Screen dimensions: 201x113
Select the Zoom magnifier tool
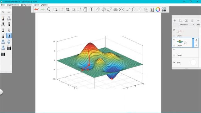(x=49, y=9)
